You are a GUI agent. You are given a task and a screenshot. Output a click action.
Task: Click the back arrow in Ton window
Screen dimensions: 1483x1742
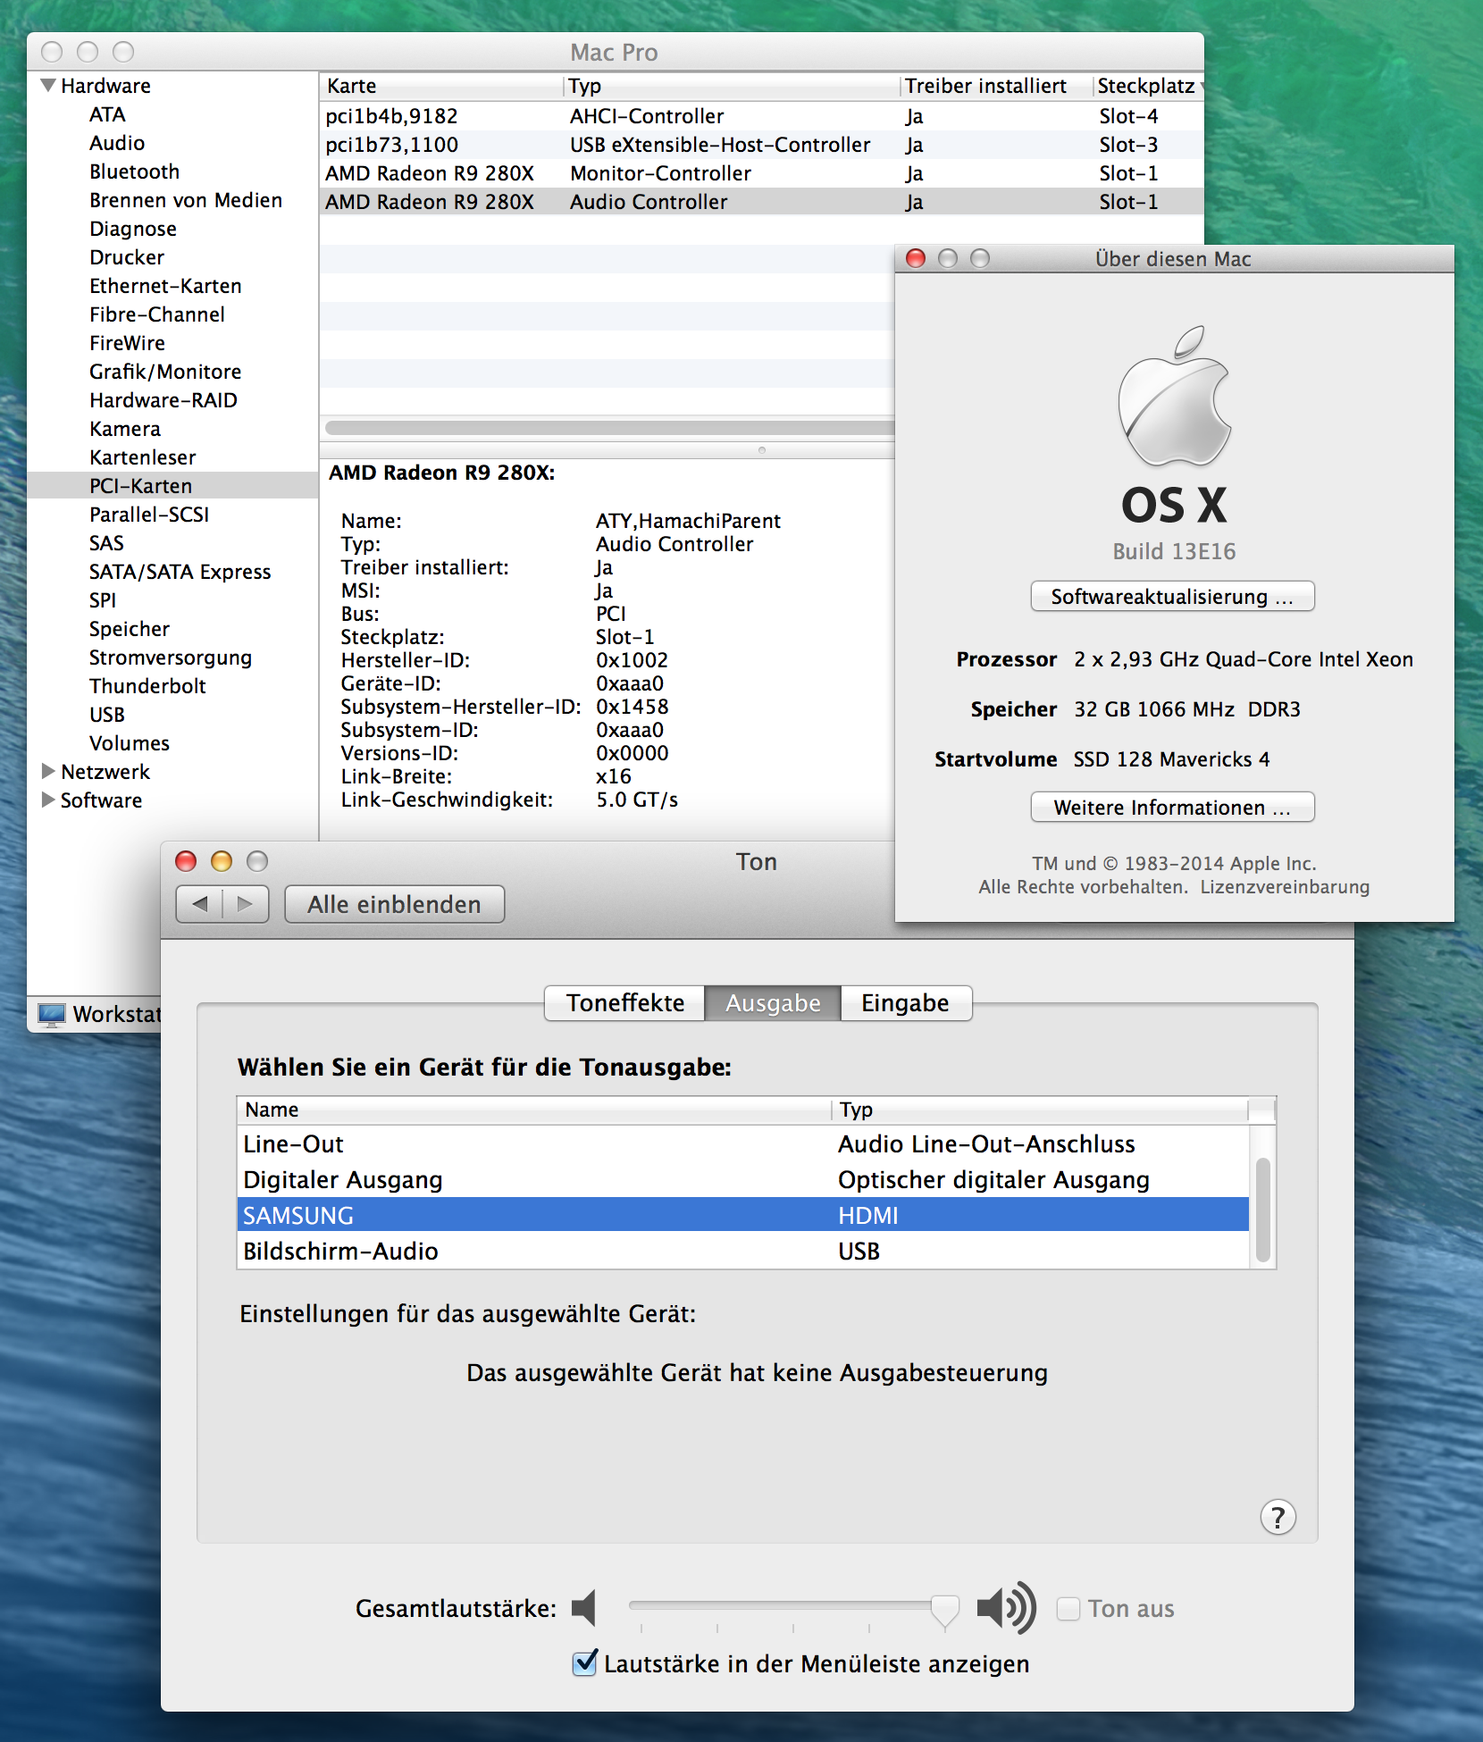coord(200,904)
